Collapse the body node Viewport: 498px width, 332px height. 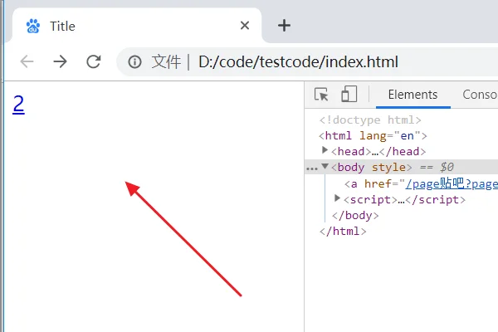[x=325, y=166]
